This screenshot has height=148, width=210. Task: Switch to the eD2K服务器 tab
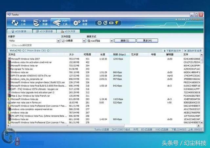pos(44,31)
